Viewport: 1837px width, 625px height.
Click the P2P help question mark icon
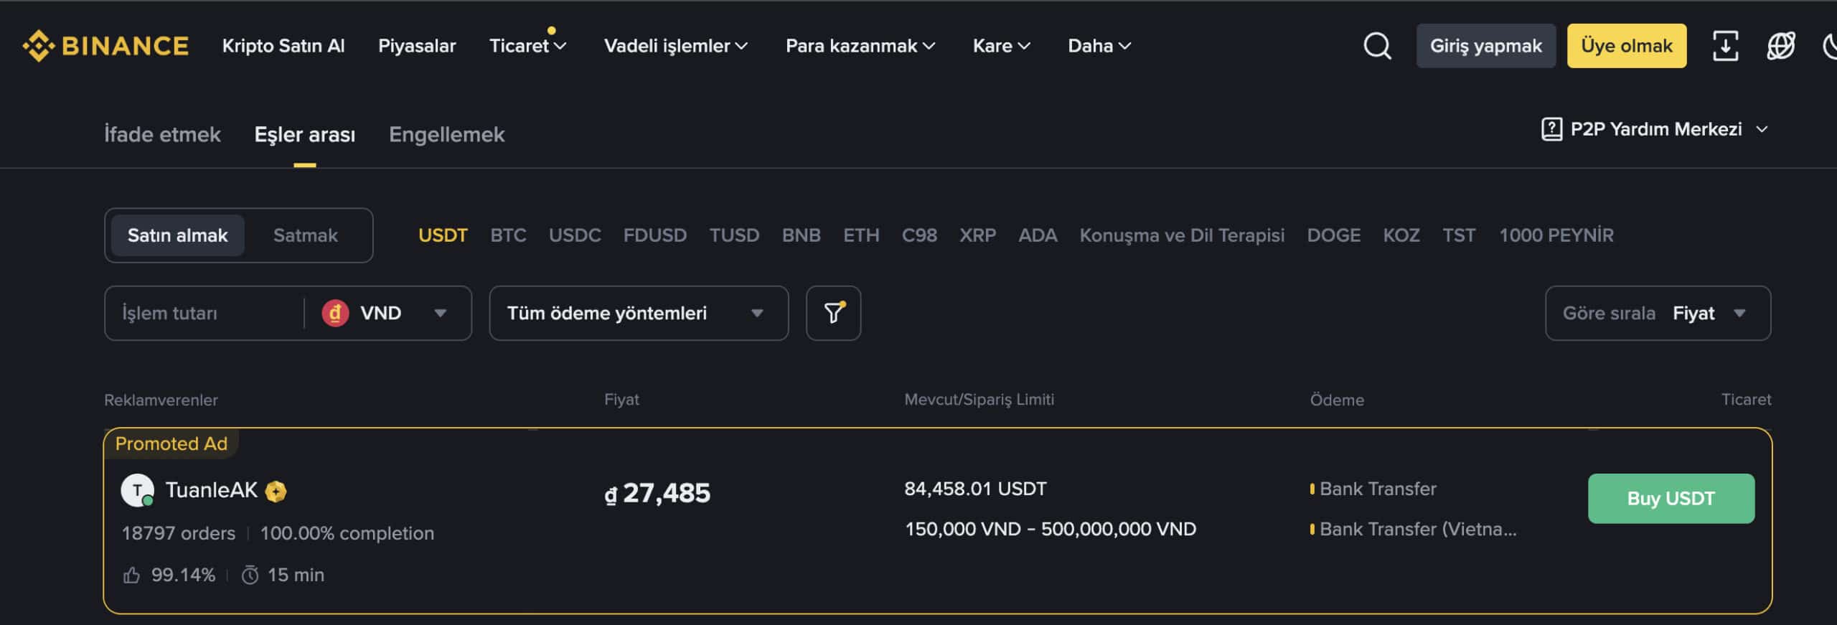tap(1551, 129)
